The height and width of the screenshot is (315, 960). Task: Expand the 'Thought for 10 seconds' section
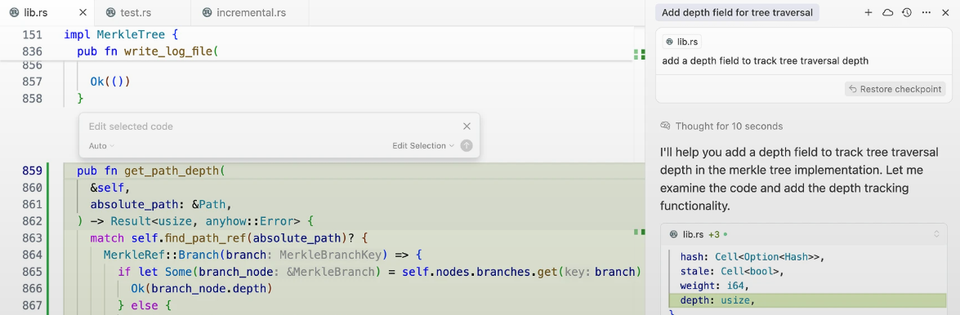(x=729, y=126)
